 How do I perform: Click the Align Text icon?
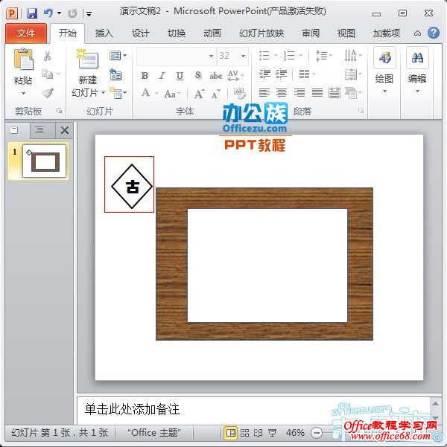pos(353,74)
